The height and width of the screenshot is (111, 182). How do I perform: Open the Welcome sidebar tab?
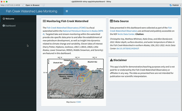click(18, 19)
